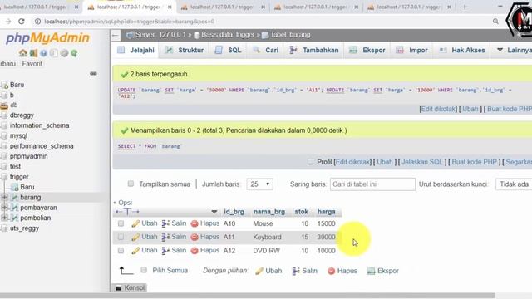Select the row checkbox for A12 DVD RW
532x299 pixels.
point(121,251)
